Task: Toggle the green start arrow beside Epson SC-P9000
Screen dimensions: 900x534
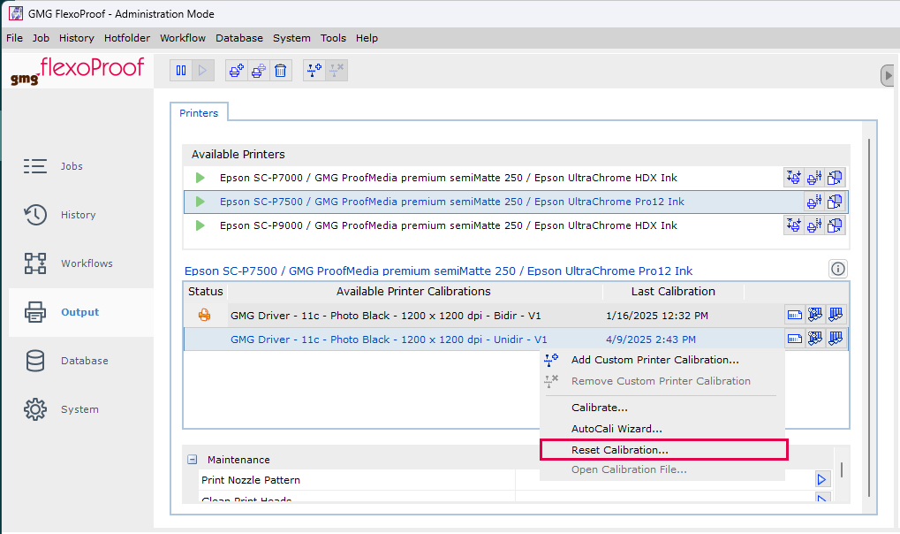Action: [x=200, y=225]
